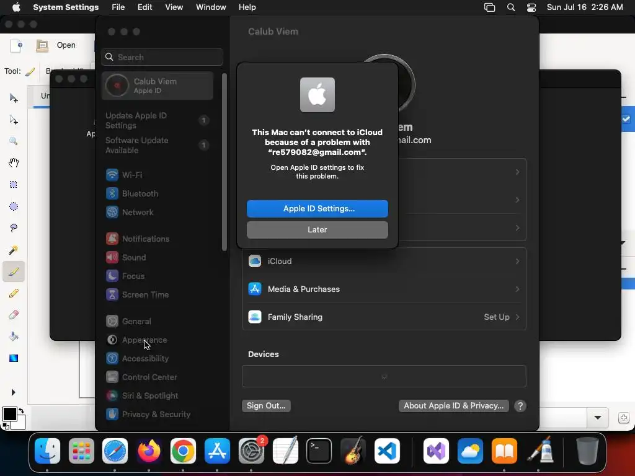Open the dropdown arrow at bottom right
The height and width of the screenshot is (476, 635).
coord(598,417)
